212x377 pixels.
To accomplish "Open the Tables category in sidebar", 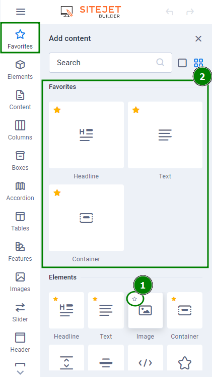I will 20,221.
